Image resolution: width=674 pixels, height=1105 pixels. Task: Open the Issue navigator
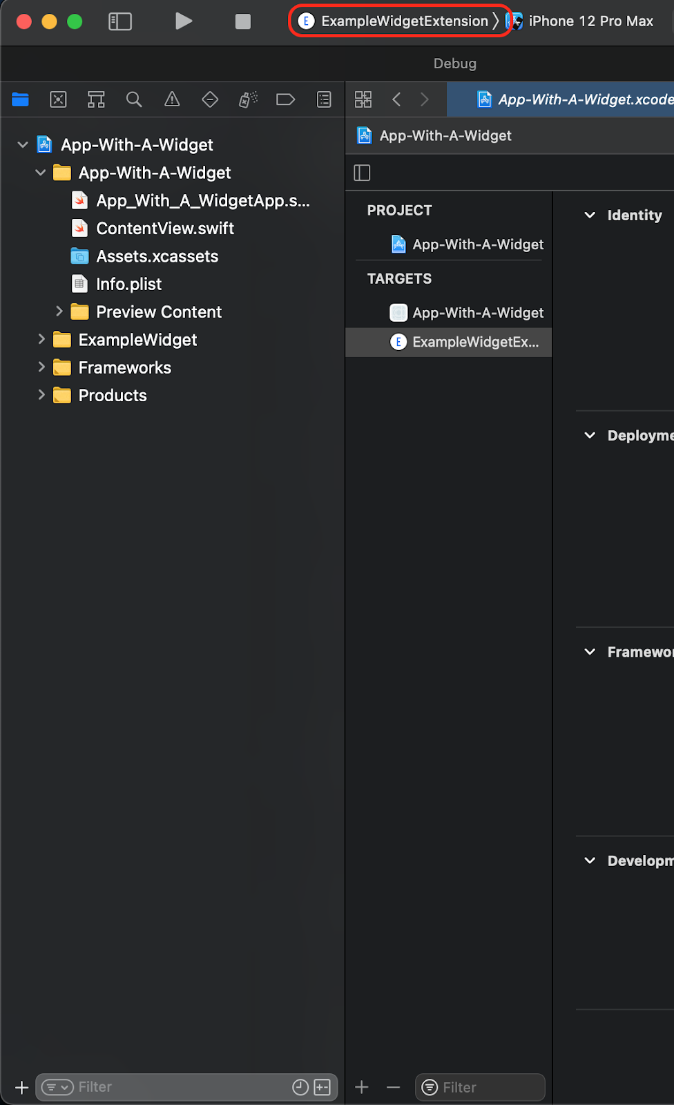coord(172,99)
